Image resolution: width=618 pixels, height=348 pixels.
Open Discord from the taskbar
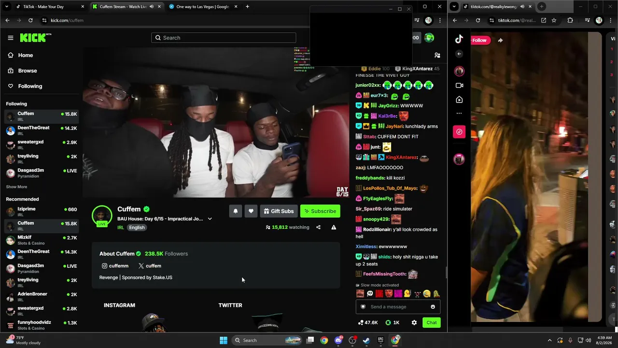(x=338, y=340)
